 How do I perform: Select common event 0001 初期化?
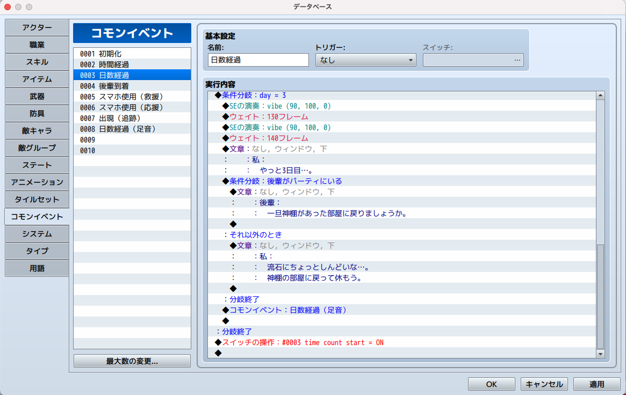tap(132, 54)
